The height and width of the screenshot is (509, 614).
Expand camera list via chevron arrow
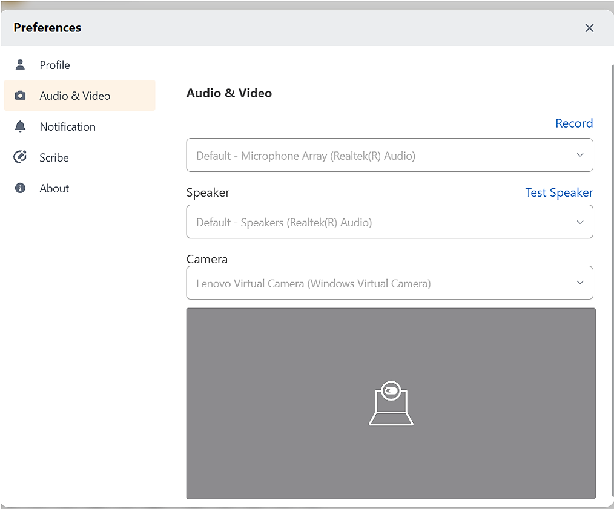point(580,283)
